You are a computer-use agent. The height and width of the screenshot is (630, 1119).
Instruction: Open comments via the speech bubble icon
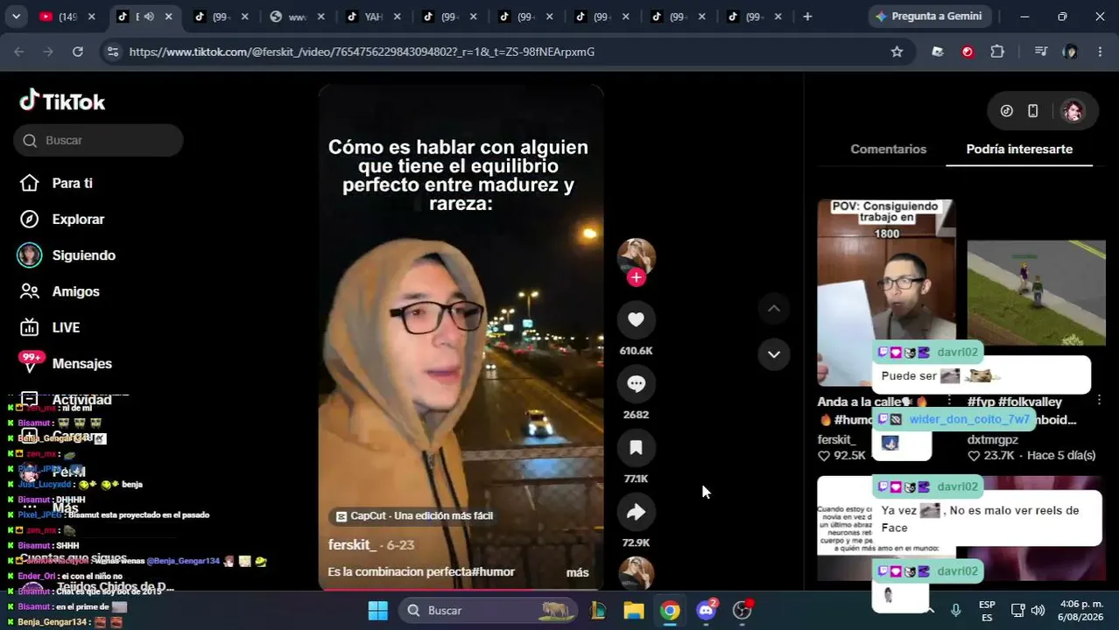click(x=637, y=383)
